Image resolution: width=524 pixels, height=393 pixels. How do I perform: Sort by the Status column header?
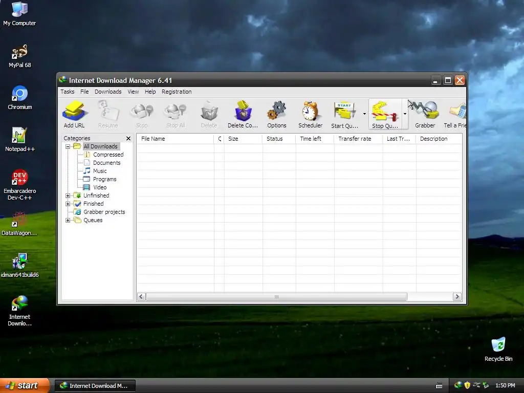pos(279,139)
